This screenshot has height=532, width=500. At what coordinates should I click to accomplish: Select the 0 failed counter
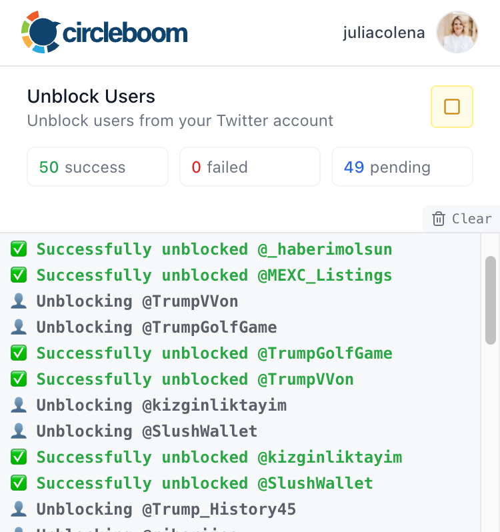point(249,167)
